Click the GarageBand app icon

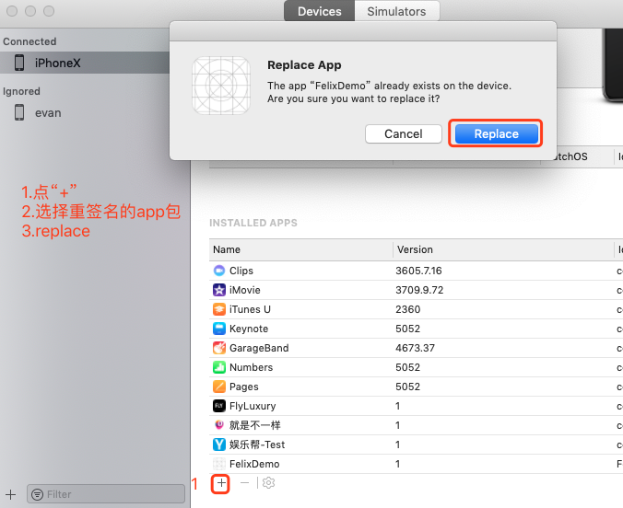219,348
